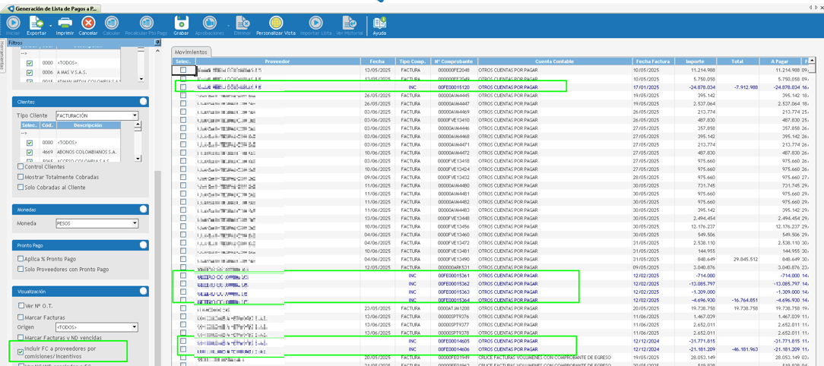Collapse the Pronto Pago section
Screen dimensions: 824x366
click(x=143, y=245)
